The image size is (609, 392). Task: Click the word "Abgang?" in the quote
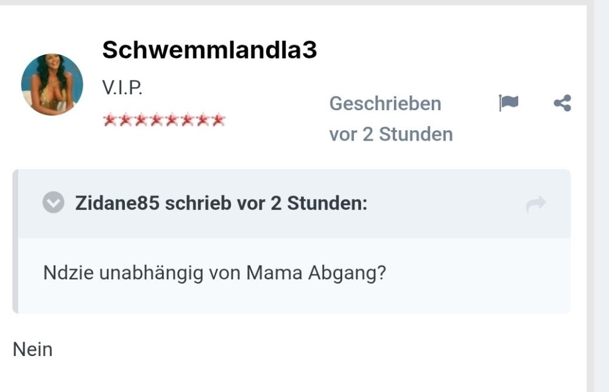tap(347, 273)
